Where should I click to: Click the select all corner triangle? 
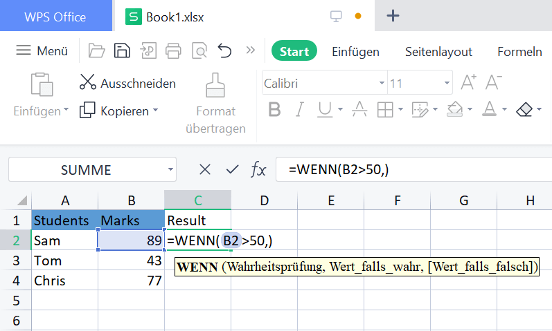point(22,200)
